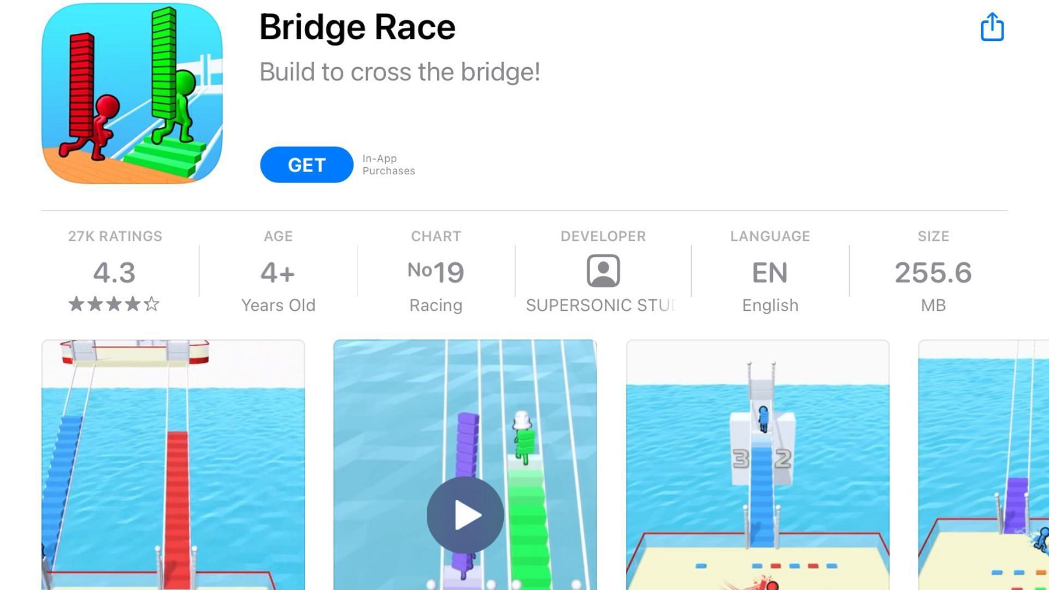Screen dimensions: 1049x590
Task: View the 27K ratings count label
Action: (x=115, y=237)
